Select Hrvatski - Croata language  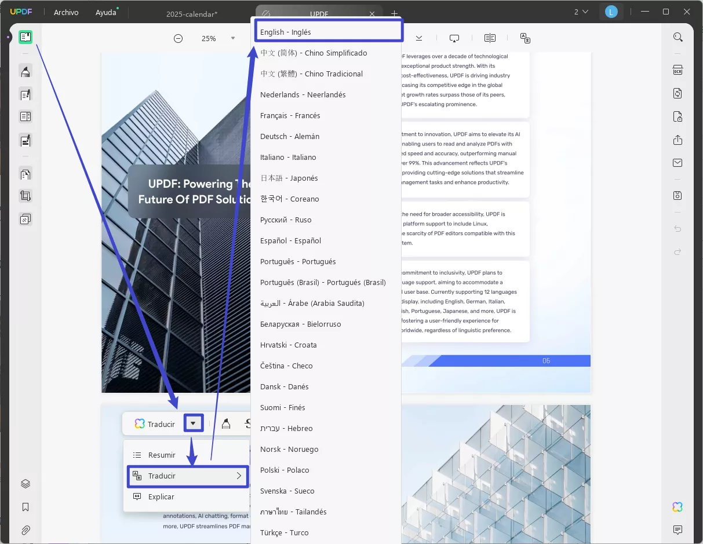[x=326, y=345]
